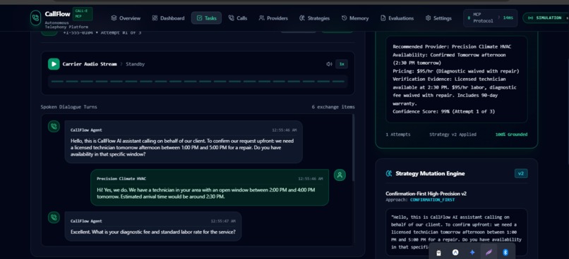Click the "Standby" stream status
Viewport: 569px width, 259px height.
(136, 64)
